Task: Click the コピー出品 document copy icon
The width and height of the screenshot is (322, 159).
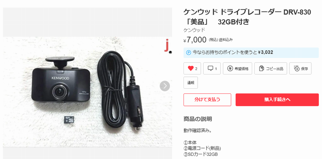Action: 261,68
